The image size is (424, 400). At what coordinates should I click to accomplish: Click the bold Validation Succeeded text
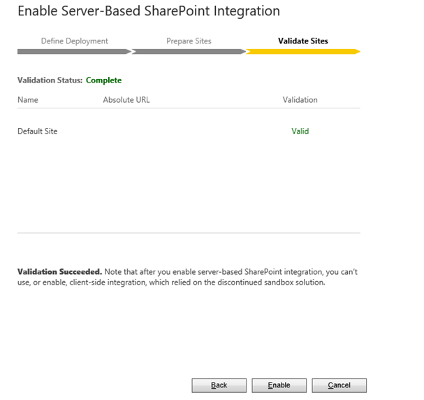(59, 271)
